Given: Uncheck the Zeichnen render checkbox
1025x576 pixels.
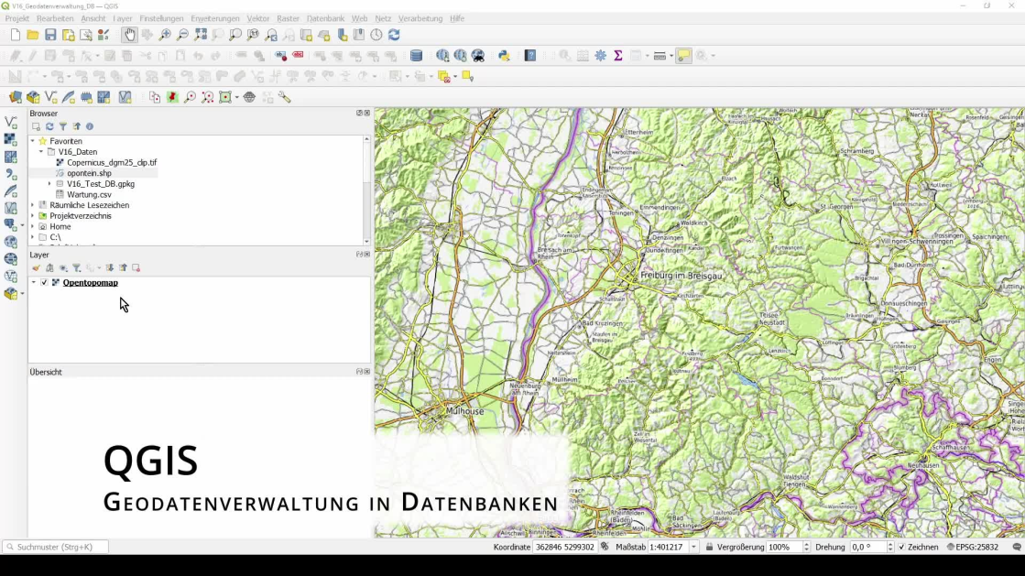Looking at the screenshot, I should [x=902, y=547].
